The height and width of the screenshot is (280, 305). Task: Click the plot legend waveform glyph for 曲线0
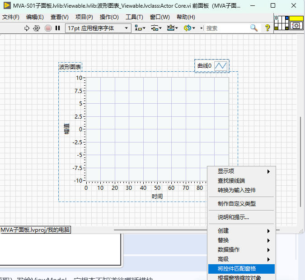pos(221,66)
